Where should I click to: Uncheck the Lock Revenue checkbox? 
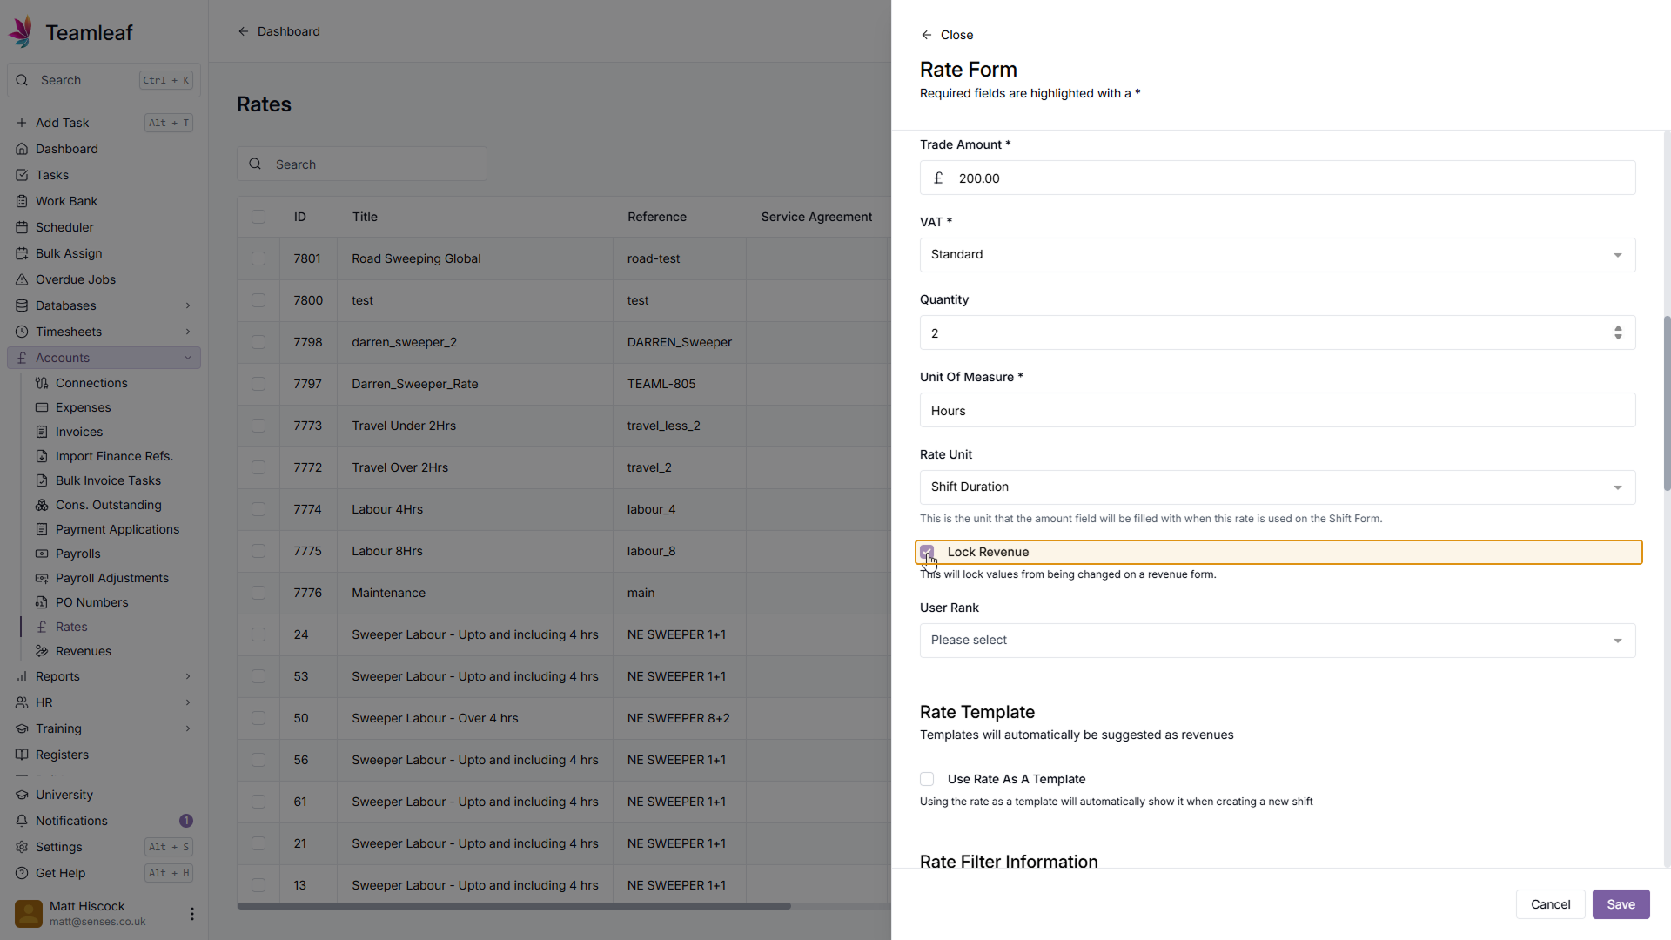click(x=927, y=552)
